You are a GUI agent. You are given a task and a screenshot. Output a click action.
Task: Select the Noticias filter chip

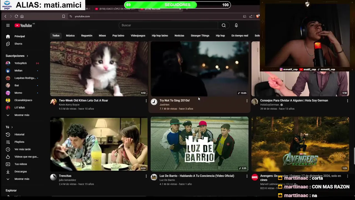pos(179,36)
